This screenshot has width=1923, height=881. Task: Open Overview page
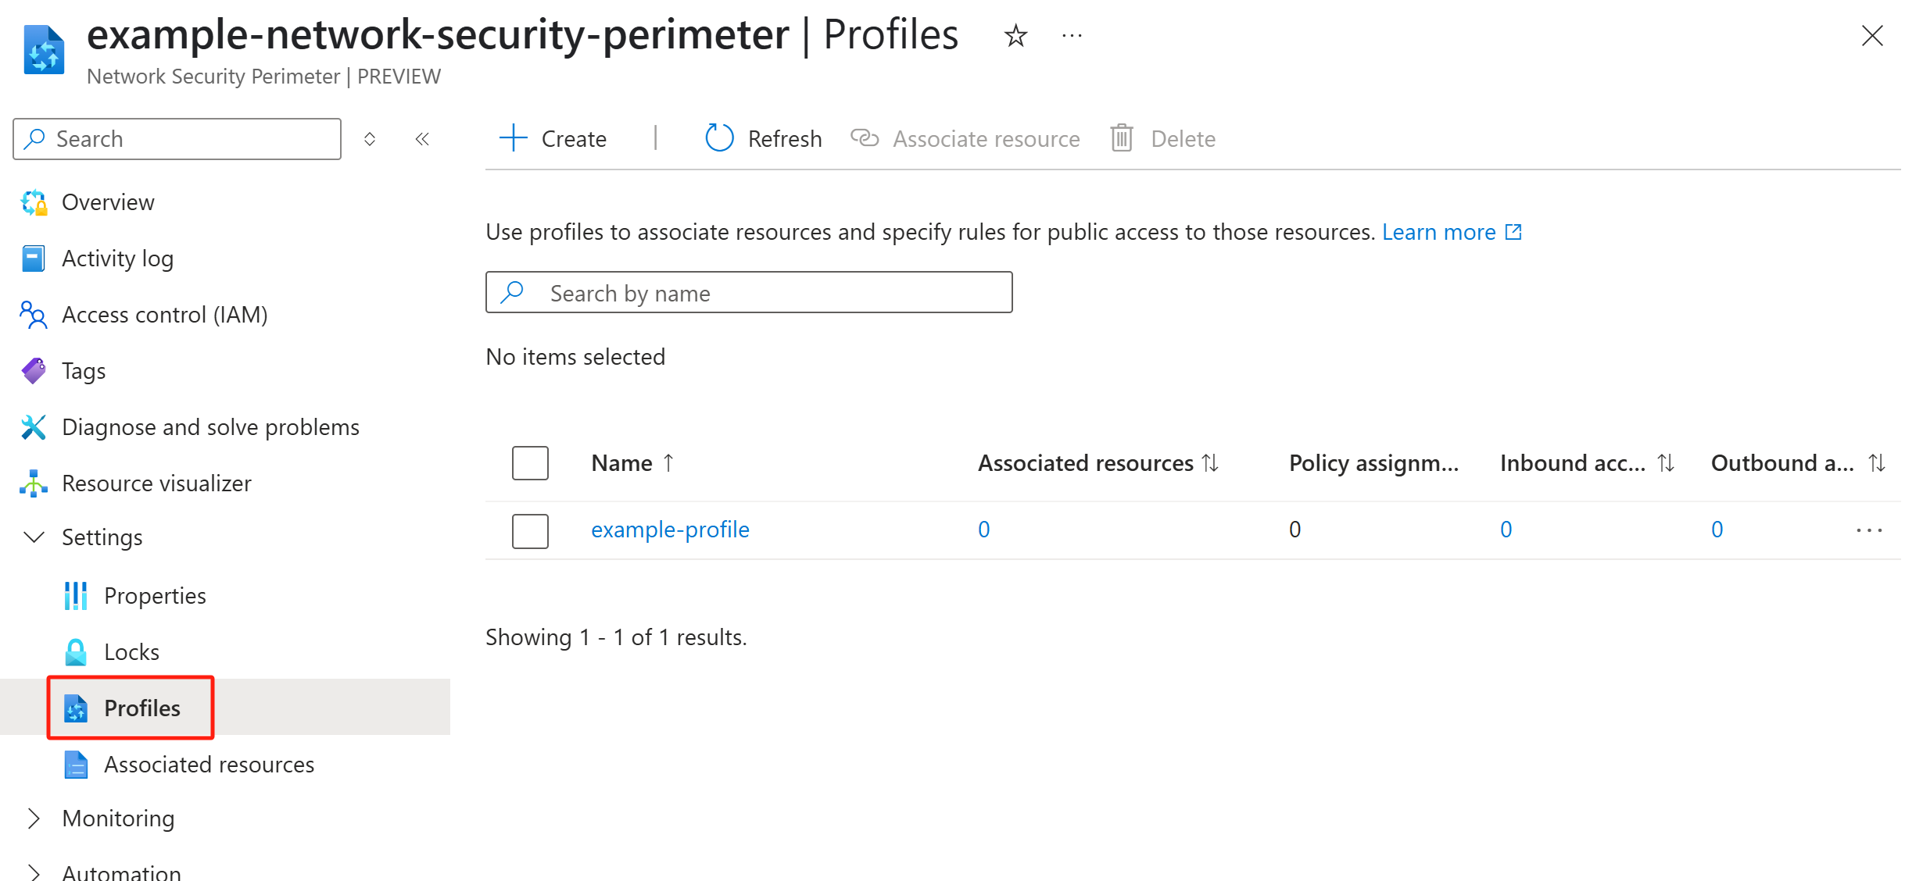click(x=108, y=202)
